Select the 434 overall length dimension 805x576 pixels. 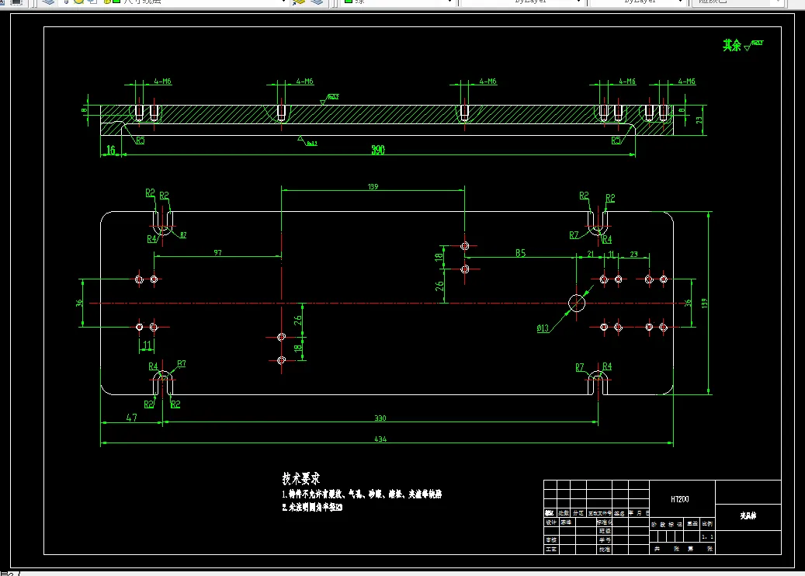380,439
